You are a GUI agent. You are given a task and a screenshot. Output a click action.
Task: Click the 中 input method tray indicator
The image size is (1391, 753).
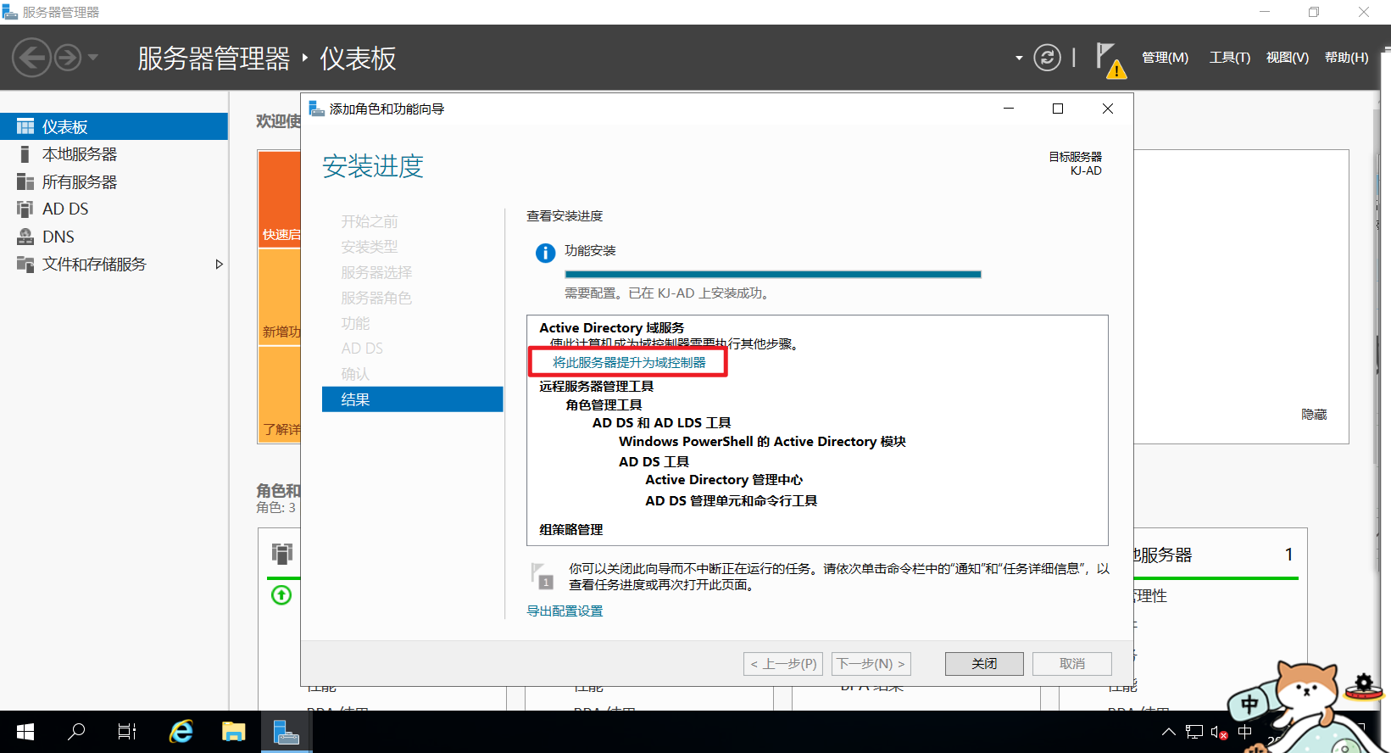[1244, 732]
